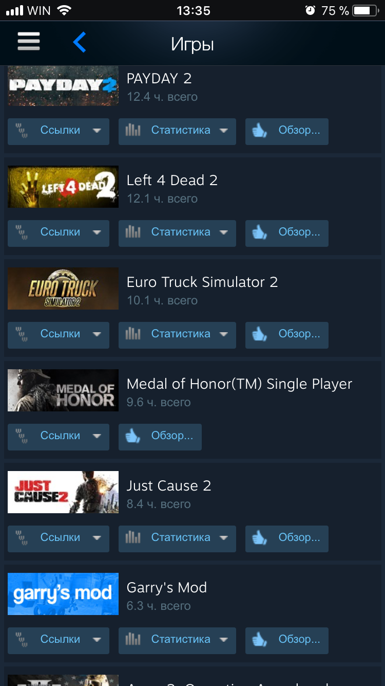Expand Ссылки dropdown arrow for PAYDAY 2
Screen dimensions: 385x686
coord(97,131)
